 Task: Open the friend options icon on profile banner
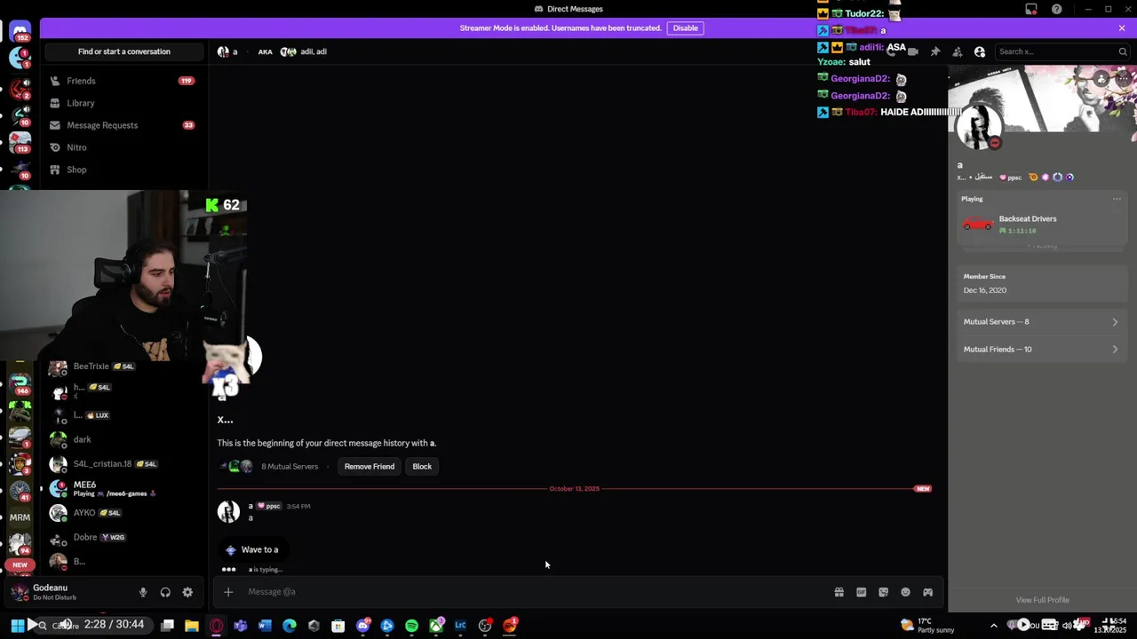pos(1101,79)
